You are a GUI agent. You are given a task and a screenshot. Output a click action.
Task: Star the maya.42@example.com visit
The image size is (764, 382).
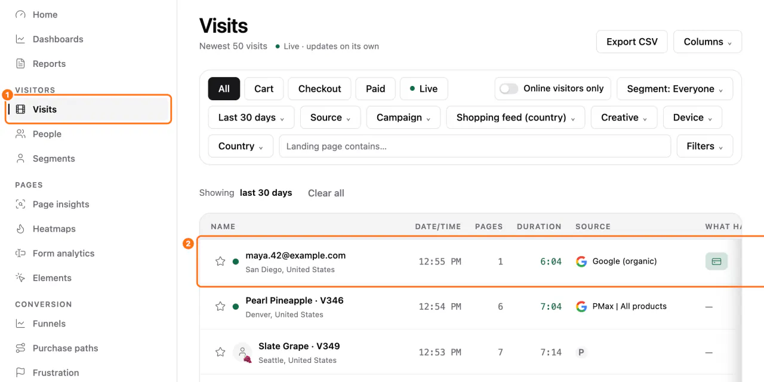220,261
